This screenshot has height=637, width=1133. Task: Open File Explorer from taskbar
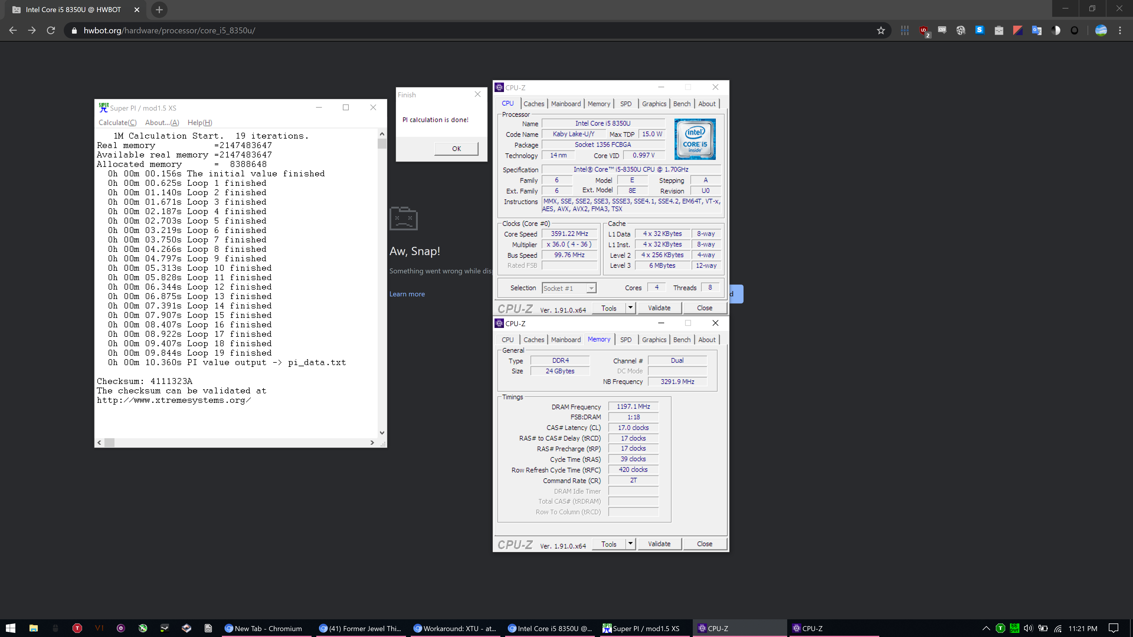click(33, 628)
